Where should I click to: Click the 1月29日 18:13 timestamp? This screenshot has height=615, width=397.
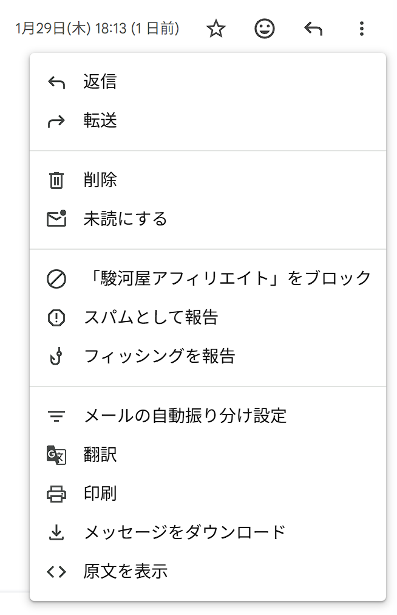coord(97,29)
